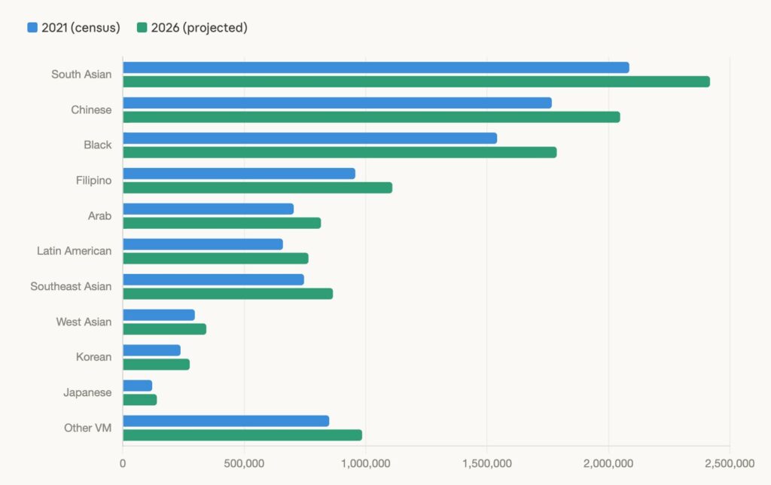
Task: Click the 1,000,000 x-axis tick label
Action: (365, 462)
